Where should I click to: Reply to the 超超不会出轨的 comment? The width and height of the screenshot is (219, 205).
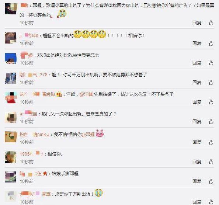click(x=197, y=44)
